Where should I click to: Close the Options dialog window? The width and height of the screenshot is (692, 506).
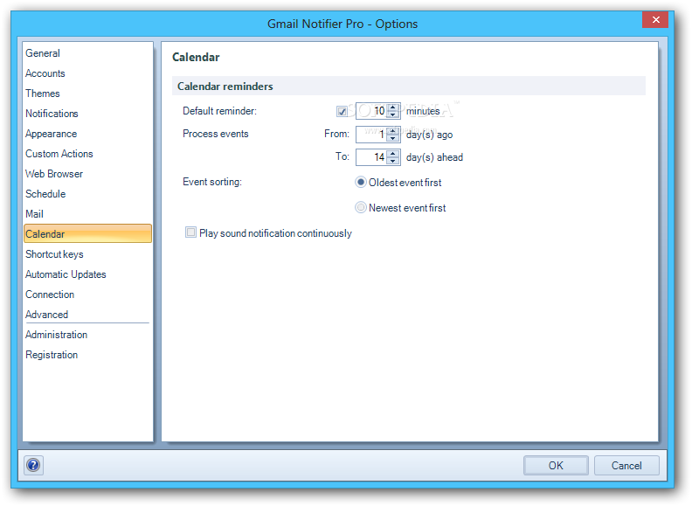click(655, 19)
